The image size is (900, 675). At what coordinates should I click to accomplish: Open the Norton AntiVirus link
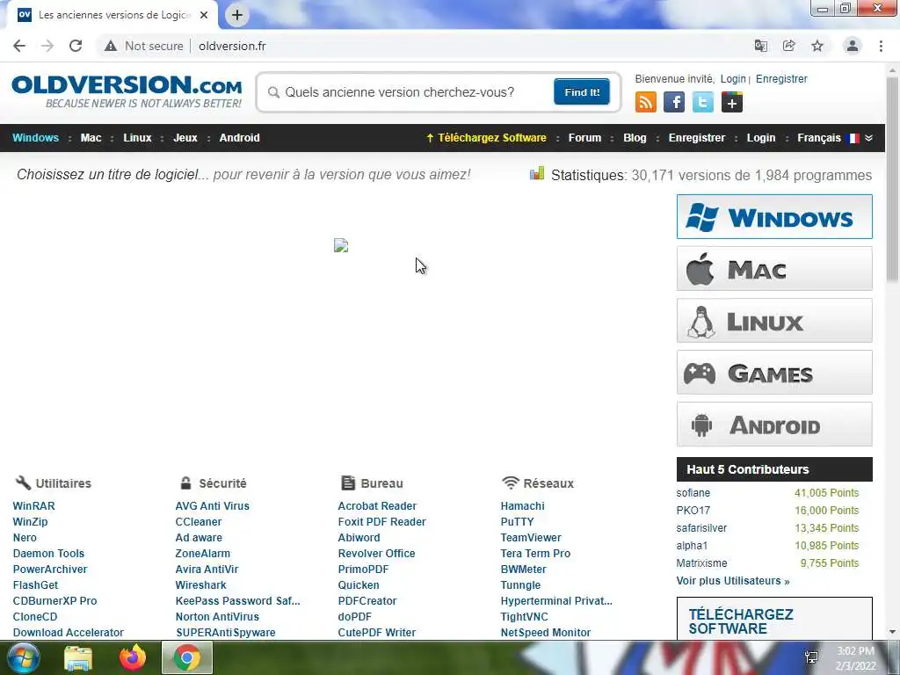[x=217, y=616]
